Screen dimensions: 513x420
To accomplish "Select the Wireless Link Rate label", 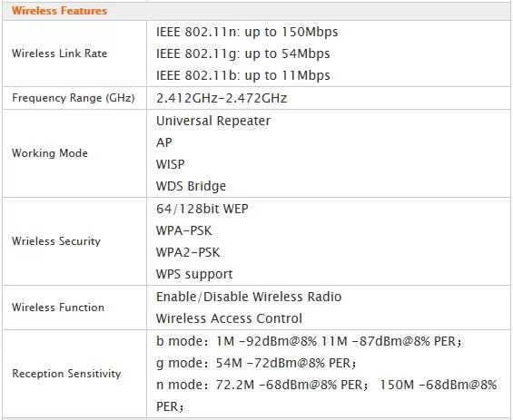I will coord(60,54).
